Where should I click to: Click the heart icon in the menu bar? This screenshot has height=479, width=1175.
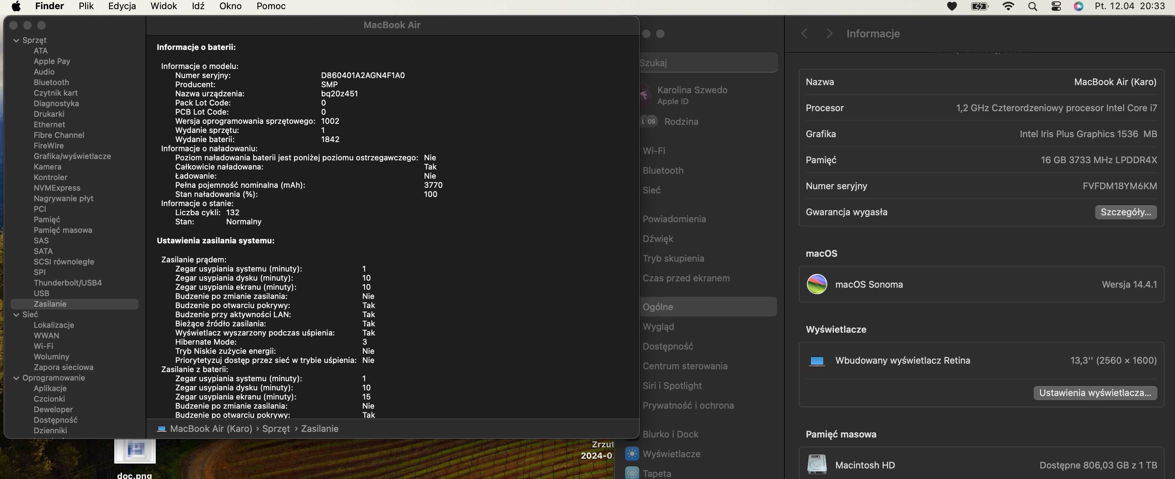952,6
